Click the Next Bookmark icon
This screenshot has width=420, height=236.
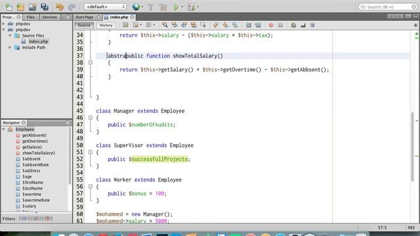click(226, 25)
